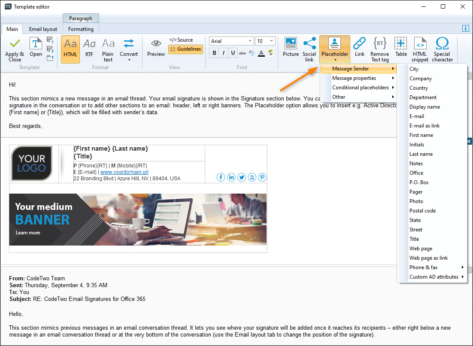Toggle Italic formatting

click(x=224, y=53)
